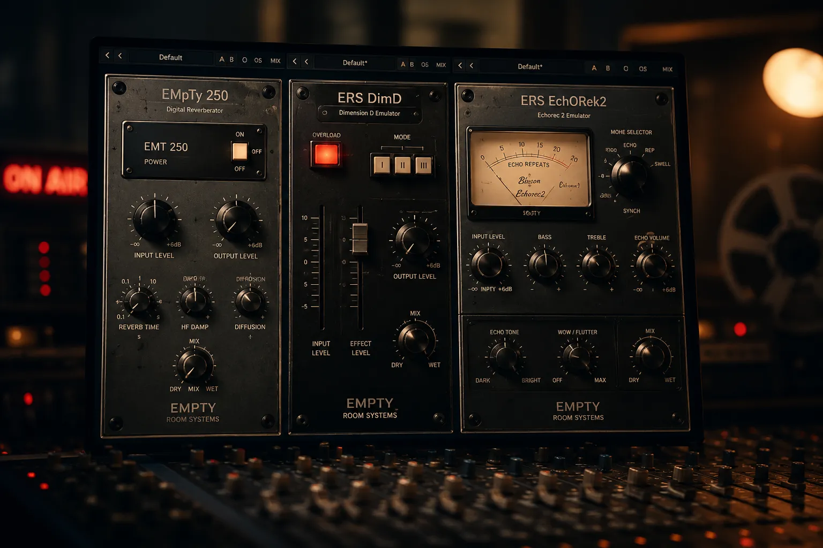Enable preset slot B in EMpTy 250 header
Screen dimensions: 823x548
point(231,60)
